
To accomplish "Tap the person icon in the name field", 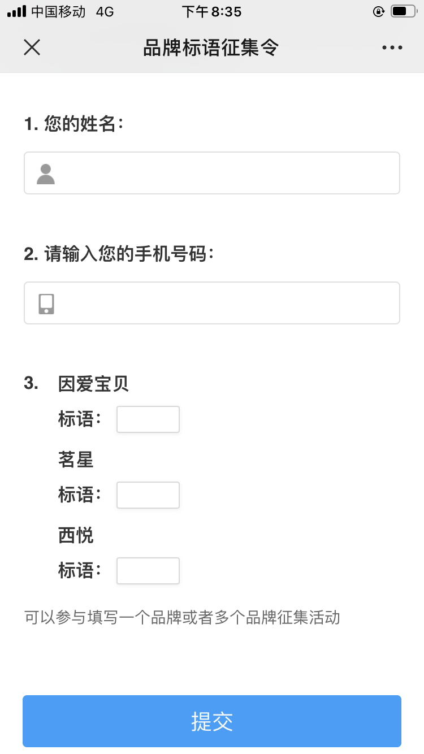I will (46, 174).
